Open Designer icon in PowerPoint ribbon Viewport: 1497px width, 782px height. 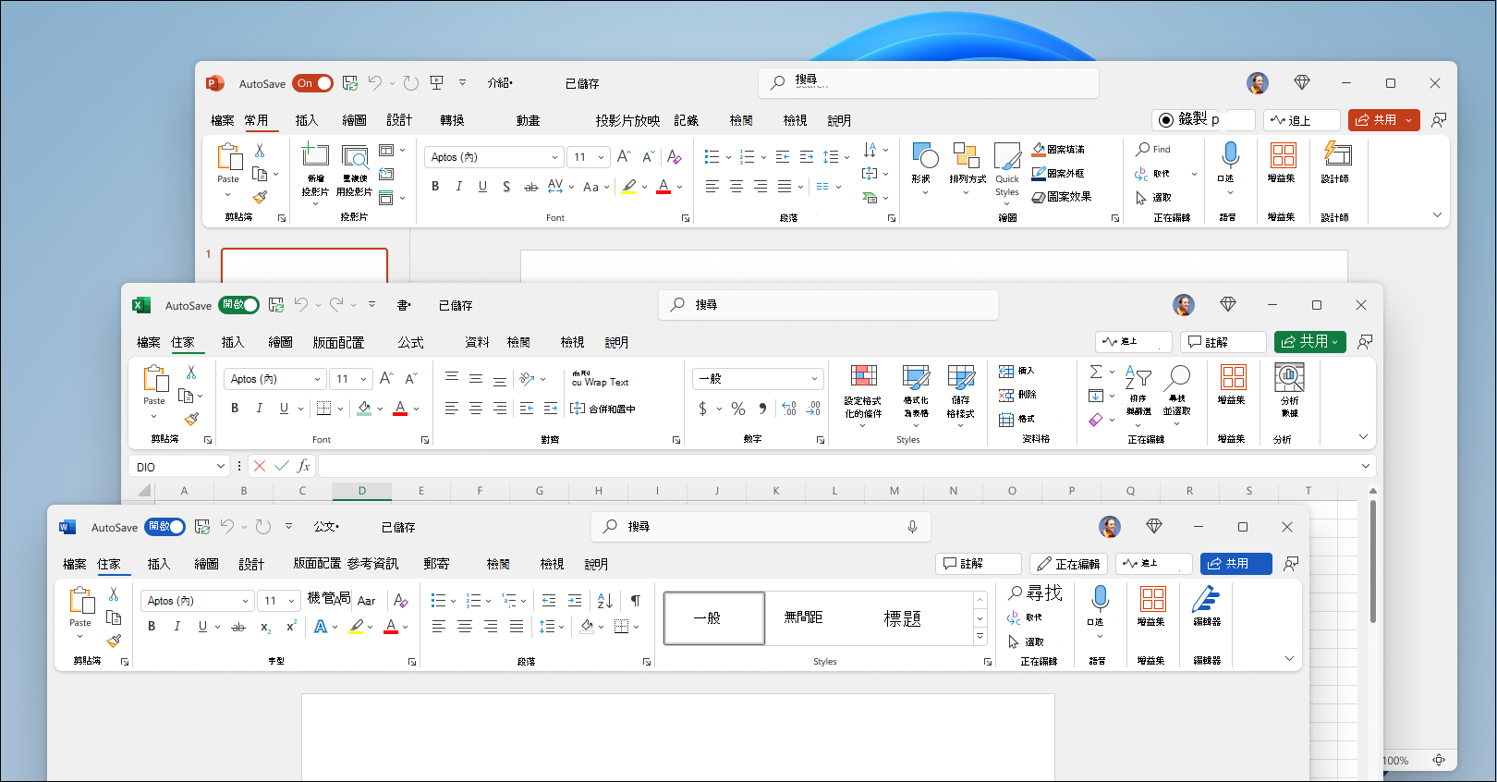tap(1336, 155)
